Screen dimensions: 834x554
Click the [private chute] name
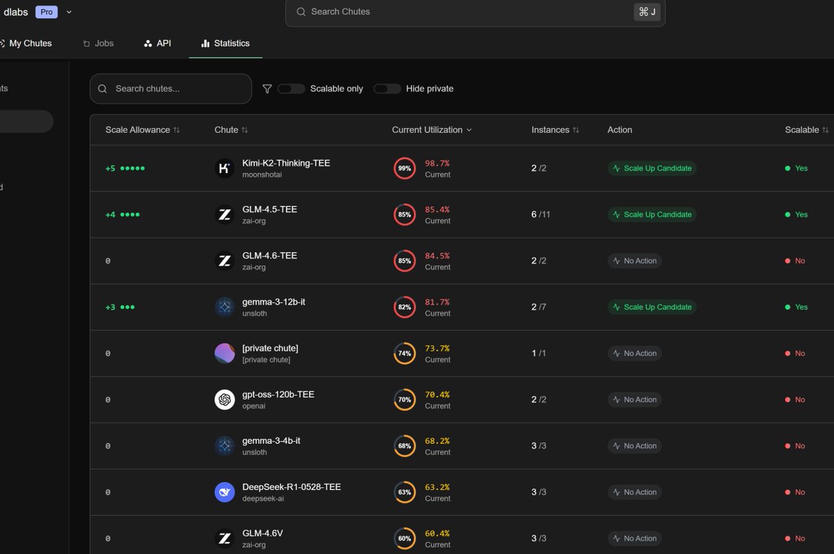[x=270, y=348]
